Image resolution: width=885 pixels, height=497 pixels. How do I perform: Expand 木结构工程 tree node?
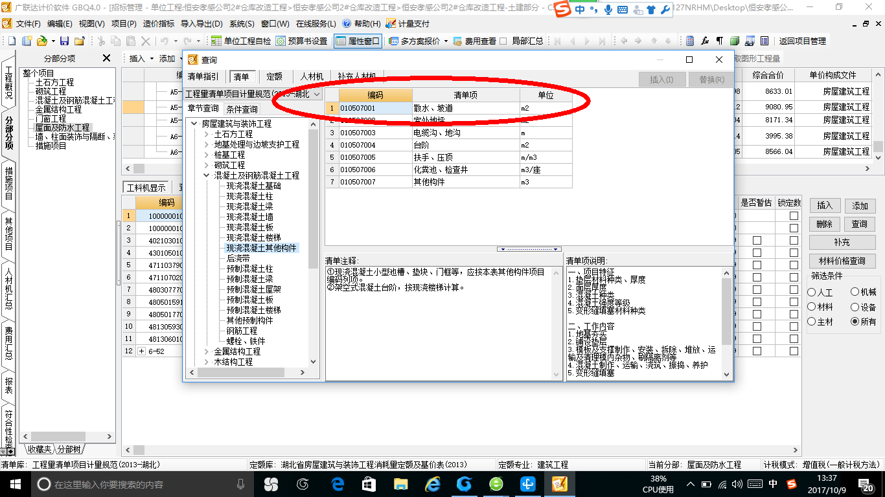(x=207, y=362)
